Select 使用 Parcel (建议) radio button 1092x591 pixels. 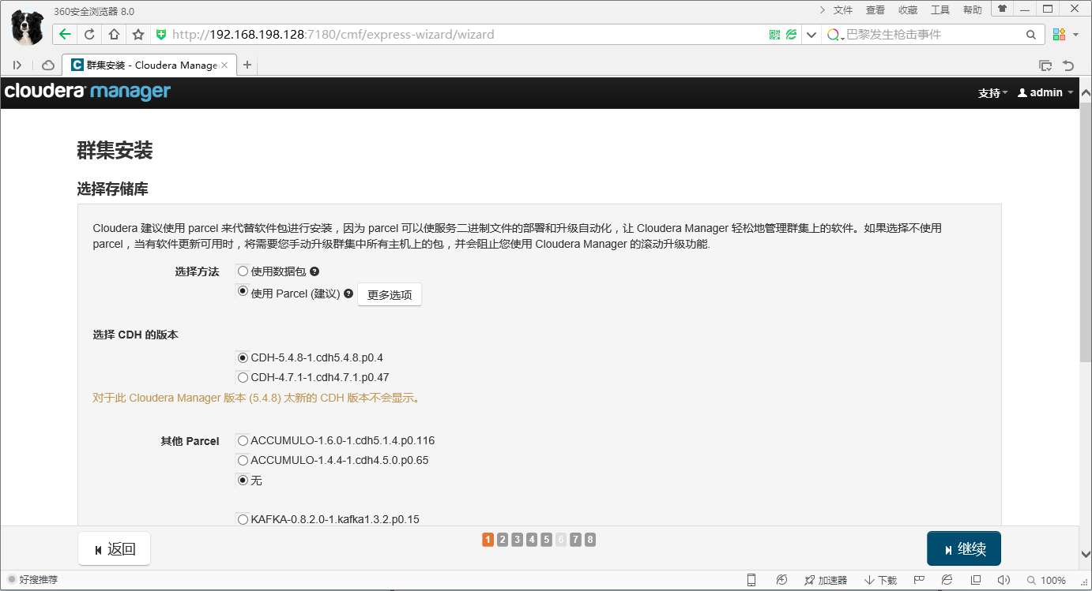243,290
